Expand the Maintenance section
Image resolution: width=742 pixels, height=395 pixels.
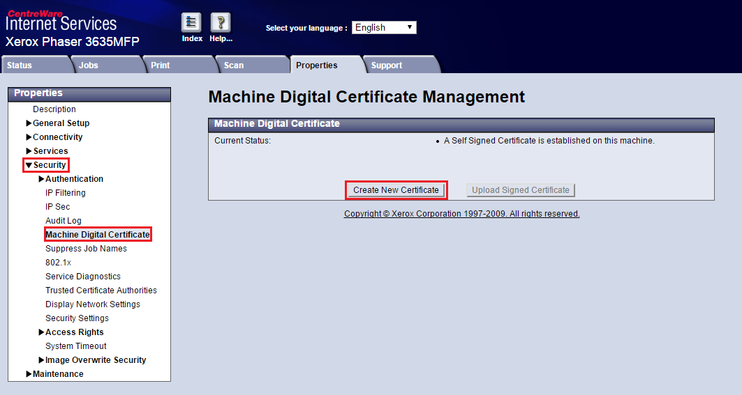[29, 374]
